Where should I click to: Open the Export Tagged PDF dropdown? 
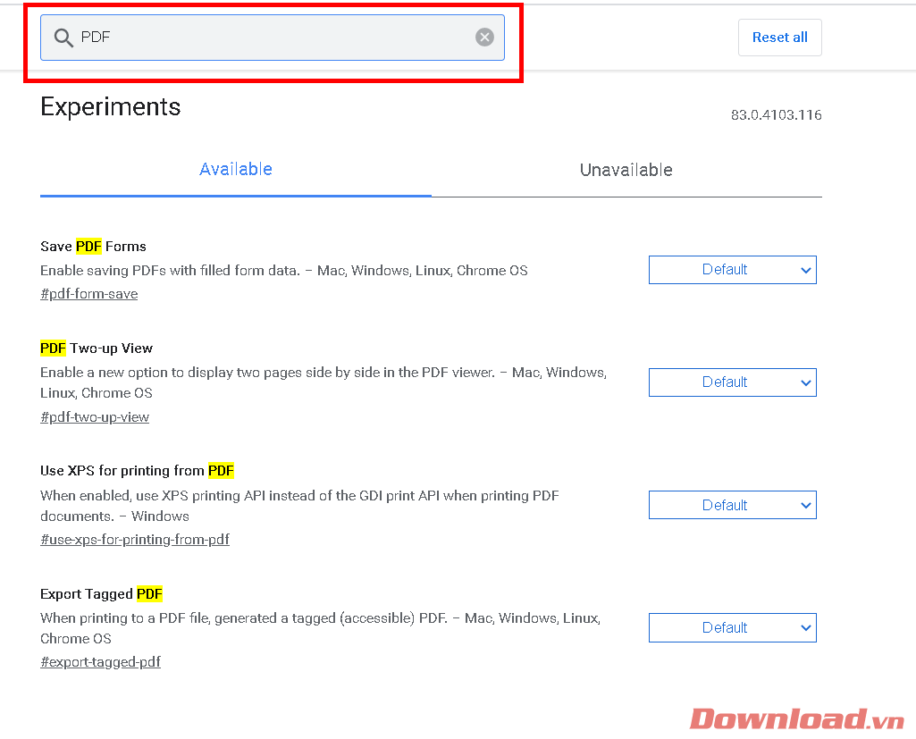pos(732,627)
